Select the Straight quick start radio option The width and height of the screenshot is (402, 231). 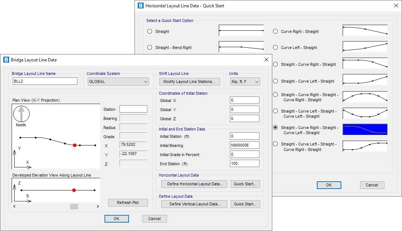point(149,31)
